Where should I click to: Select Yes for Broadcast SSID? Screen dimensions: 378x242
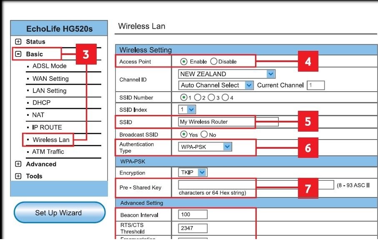(184, 134)
